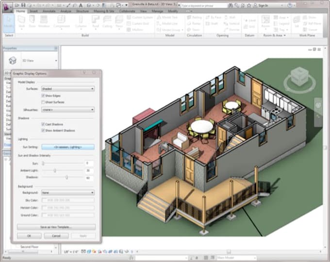330x262 pixels.
Task: Click the Modify tool in the ribbon
Action: [x=8, y=22]
